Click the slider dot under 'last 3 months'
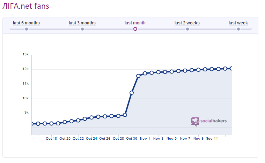 click(x=82, y=29)
